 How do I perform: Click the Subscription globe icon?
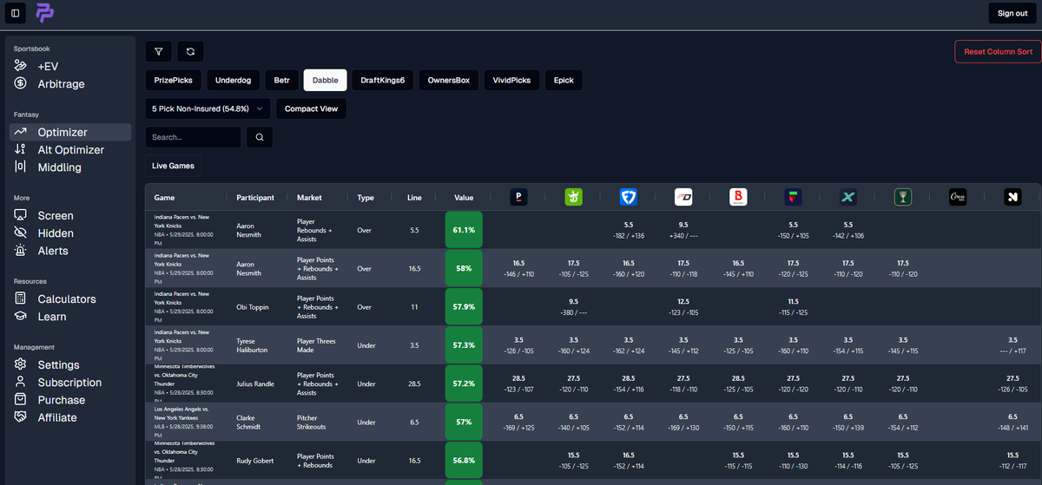pos(20,382)
